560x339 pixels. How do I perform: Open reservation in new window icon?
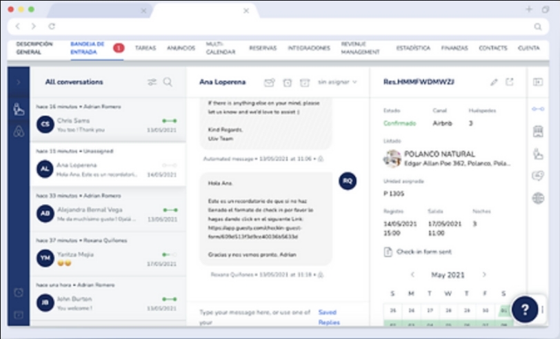coord(510,82)
